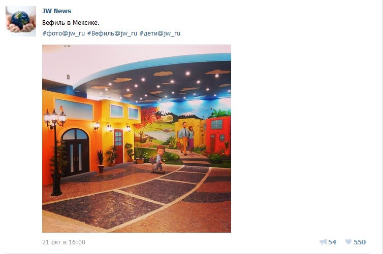
Task: Open hashtag #фото@jw_ru
Action: tap(63, 33)
